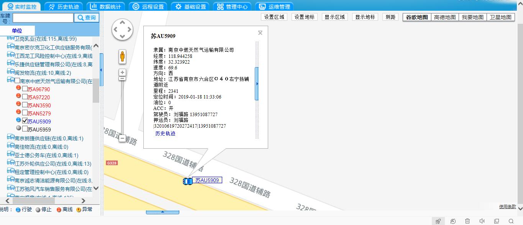Viewport: 523px width, 225px height.
Task: Click the map pan direction control
Action: click(x=122, y=30)
